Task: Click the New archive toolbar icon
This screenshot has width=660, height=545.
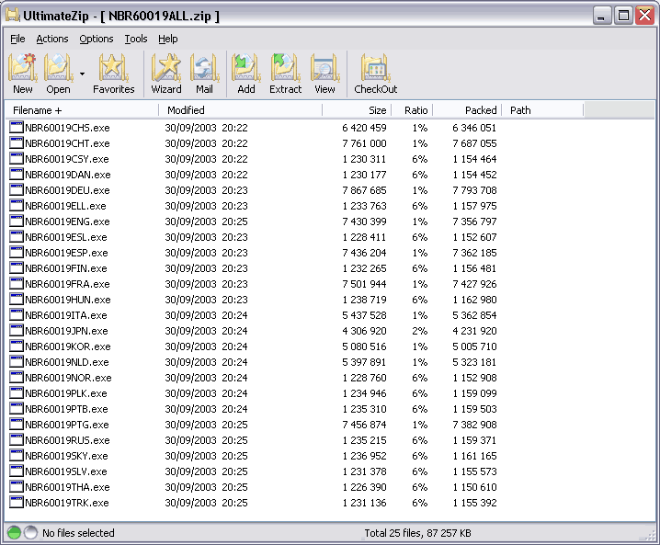Action: point(23,74)
